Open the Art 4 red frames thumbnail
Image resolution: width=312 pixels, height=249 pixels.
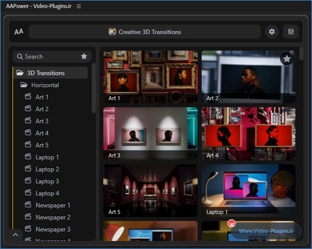pyautogui.click(x=248, y=134)
